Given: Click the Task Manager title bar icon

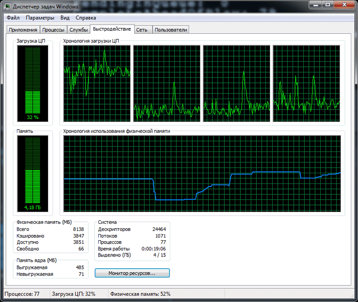Looking at the screenshot, I should tap(7, 6).
